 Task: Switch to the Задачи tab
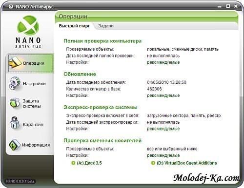106,26
